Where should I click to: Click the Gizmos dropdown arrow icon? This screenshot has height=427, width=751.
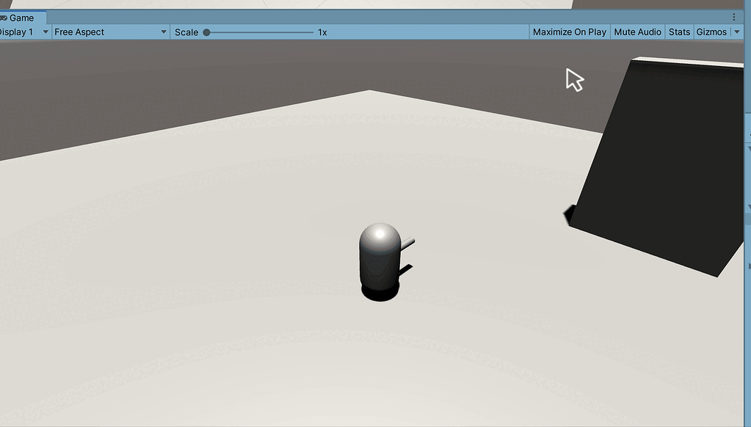737,32
